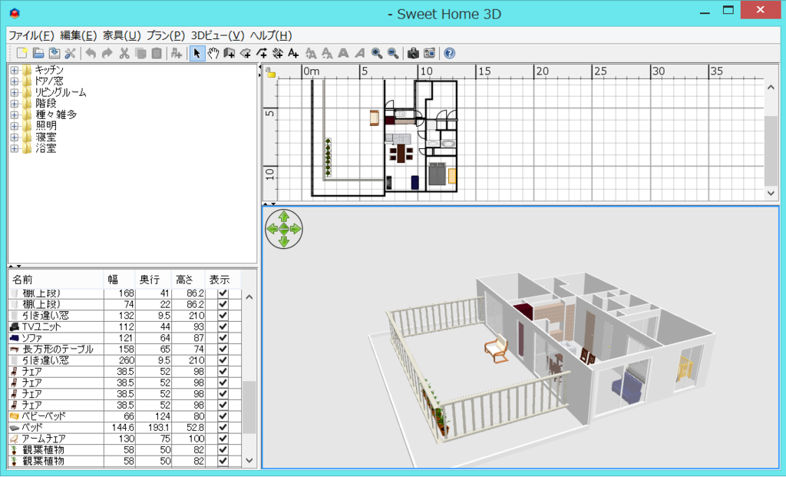Toggle italic text style
786x477 pixels.
[359, 53]
